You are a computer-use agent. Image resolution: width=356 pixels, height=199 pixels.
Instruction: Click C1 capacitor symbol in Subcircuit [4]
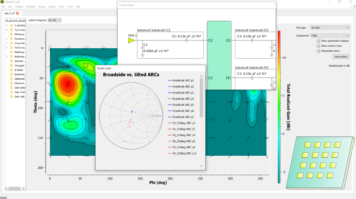click(x=252, y=78)
